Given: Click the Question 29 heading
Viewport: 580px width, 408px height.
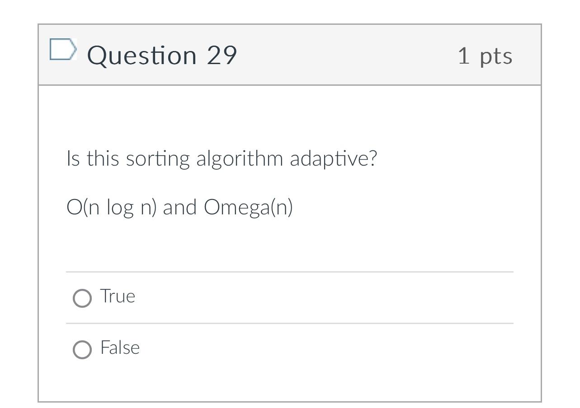Looking at the screenshot, I should point(162,55).
